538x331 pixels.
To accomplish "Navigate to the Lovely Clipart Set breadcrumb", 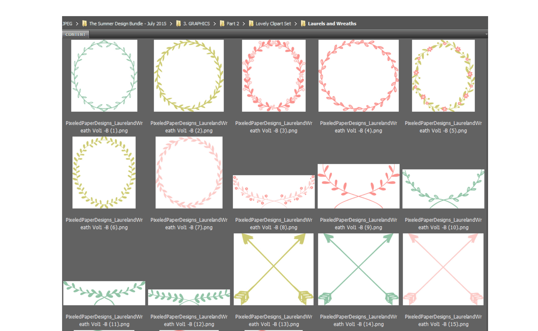I will tap(273, 23).
